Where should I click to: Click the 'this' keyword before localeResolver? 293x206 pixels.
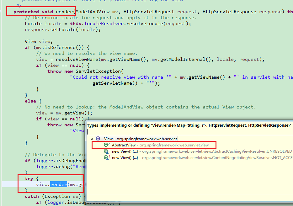76,24
